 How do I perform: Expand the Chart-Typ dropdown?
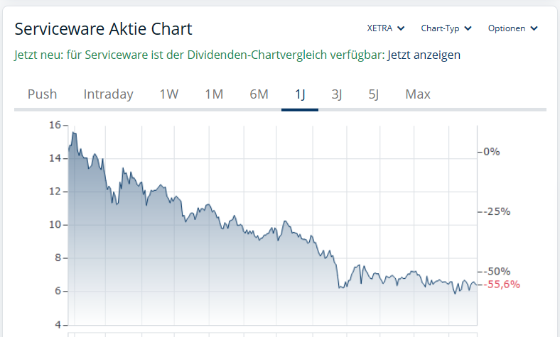point(446,28)
